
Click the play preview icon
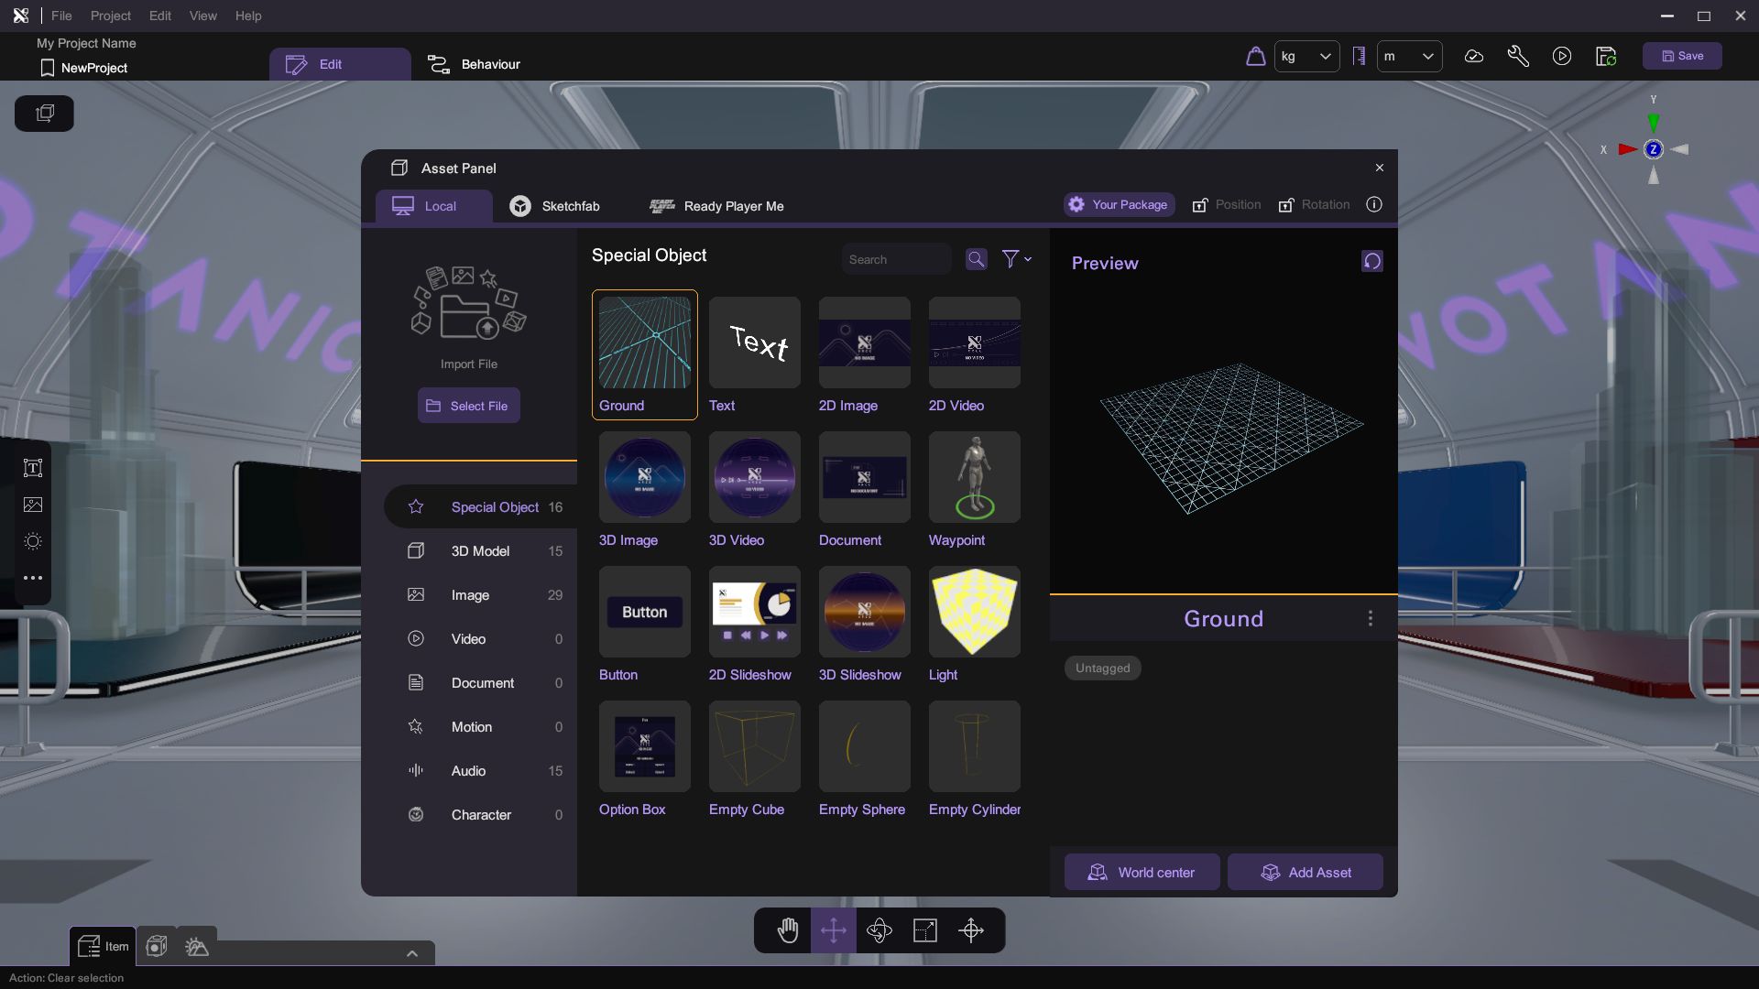1562,56
